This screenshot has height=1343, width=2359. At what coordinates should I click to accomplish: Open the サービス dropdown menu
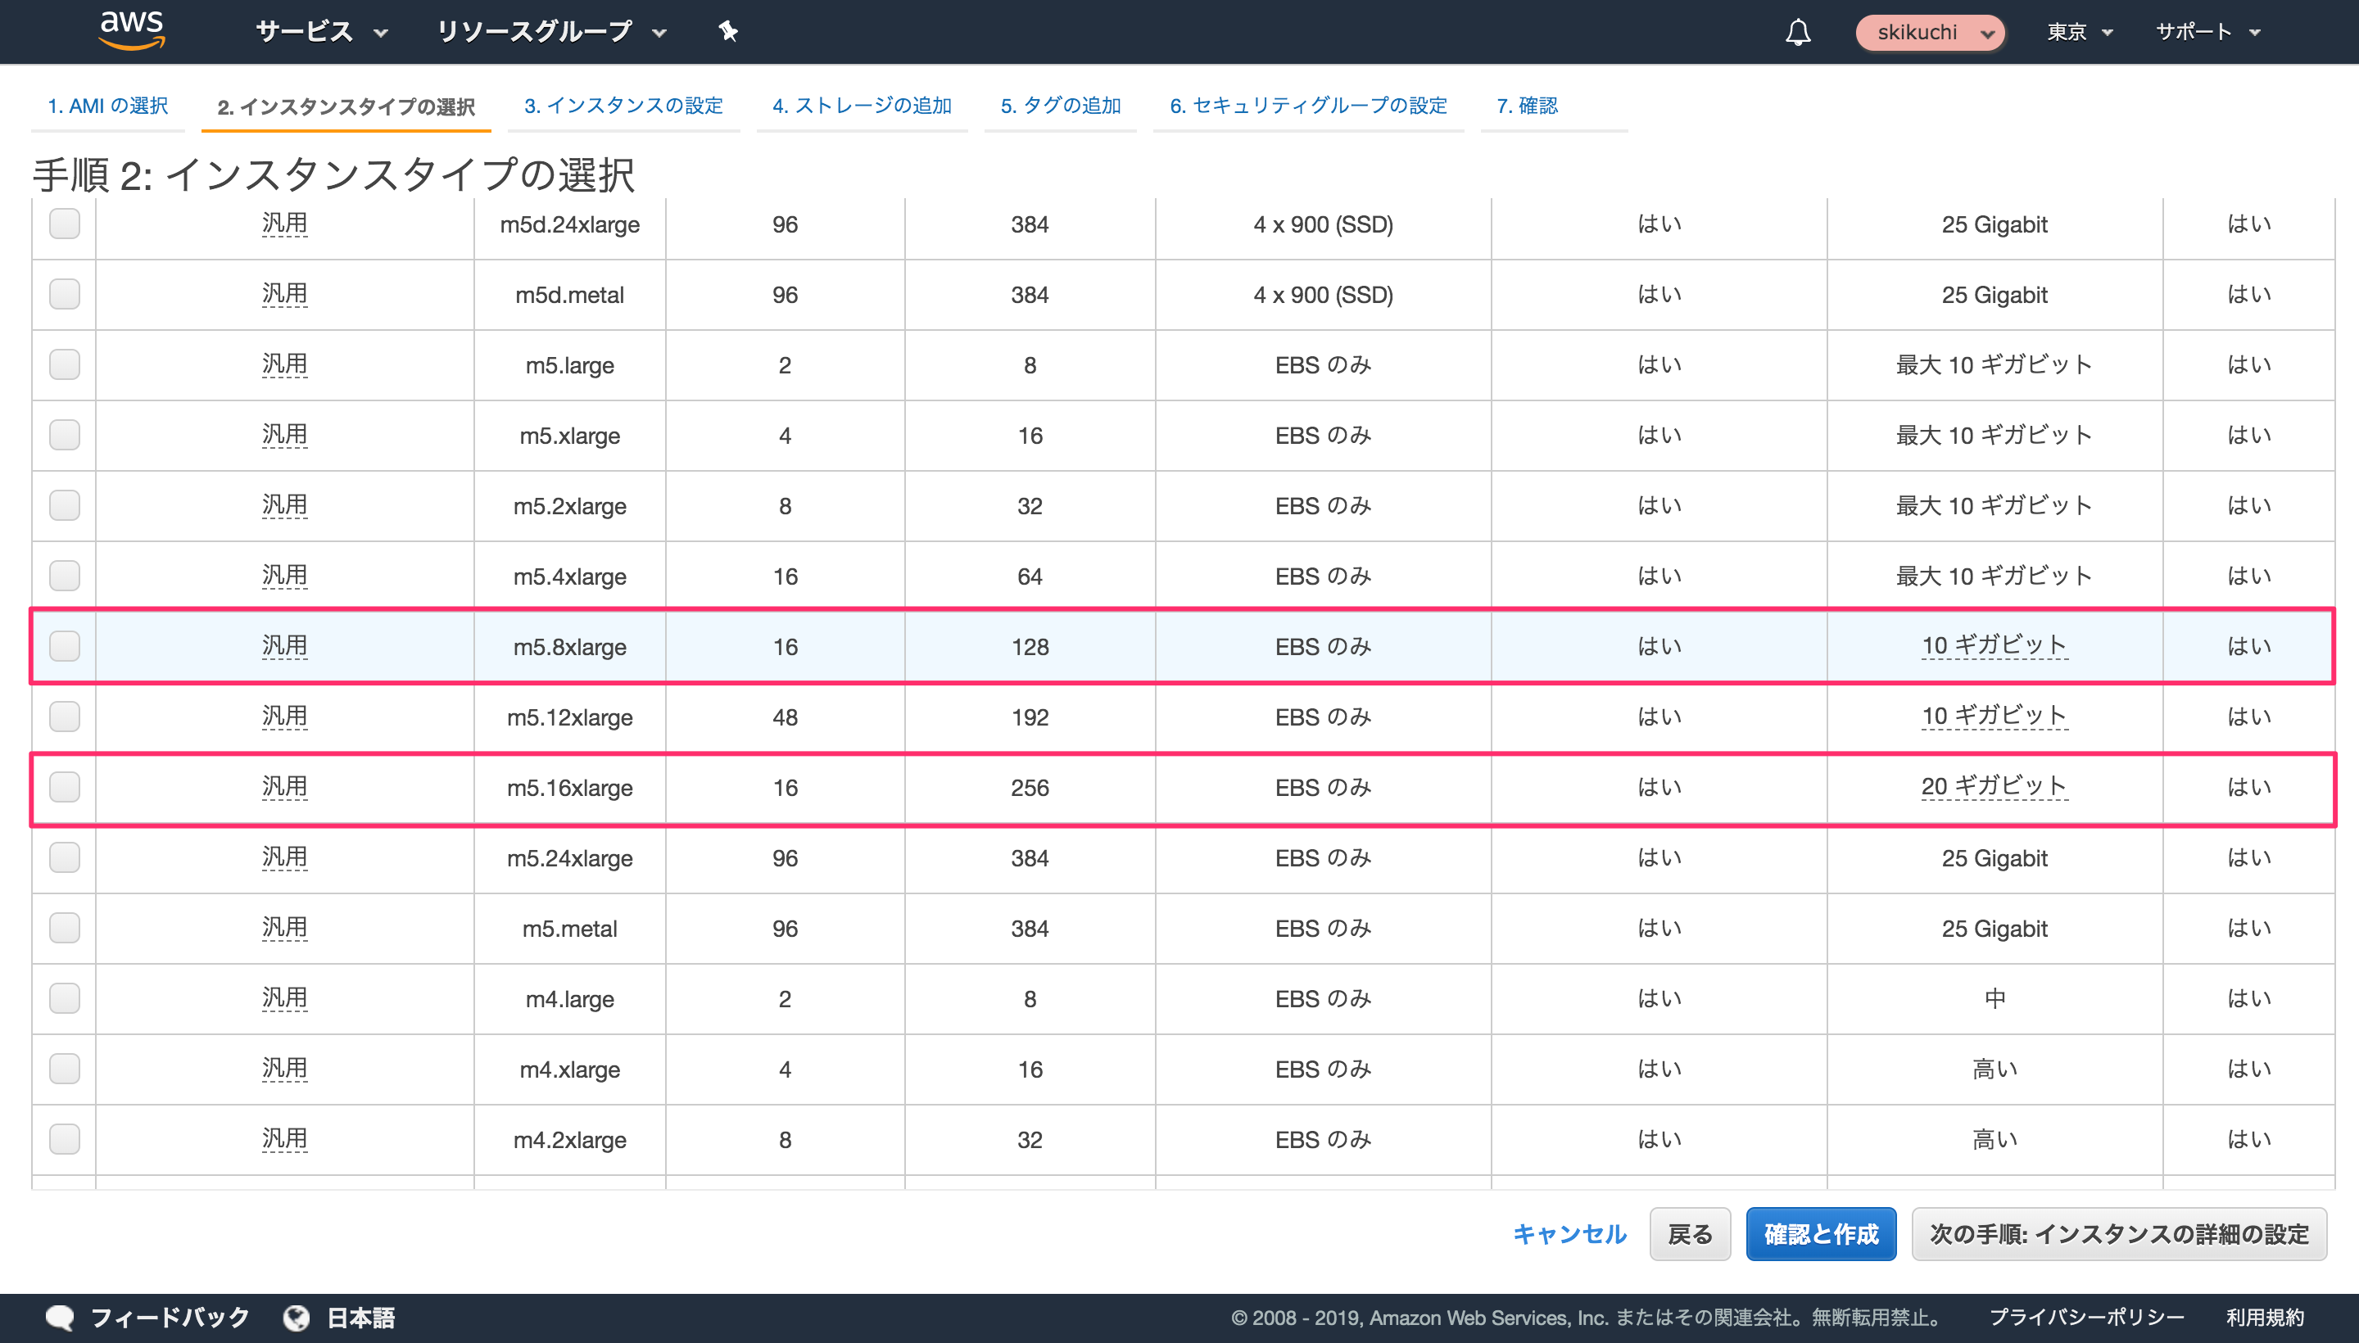coord(321,31)
